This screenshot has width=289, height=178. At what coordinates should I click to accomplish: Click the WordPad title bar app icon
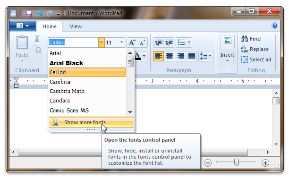[x=13, y=13]
